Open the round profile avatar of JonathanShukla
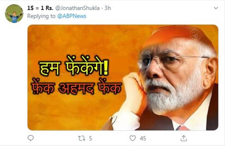 14,14
